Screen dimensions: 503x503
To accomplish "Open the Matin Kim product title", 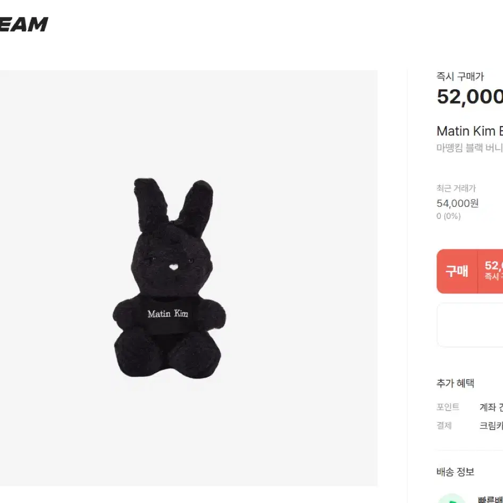I will click(x=470, y=131).
